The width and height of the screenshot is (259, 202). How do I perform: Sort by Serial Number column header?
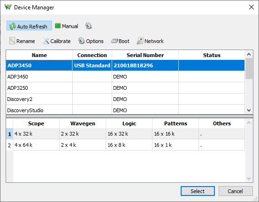tap(145, 55)
